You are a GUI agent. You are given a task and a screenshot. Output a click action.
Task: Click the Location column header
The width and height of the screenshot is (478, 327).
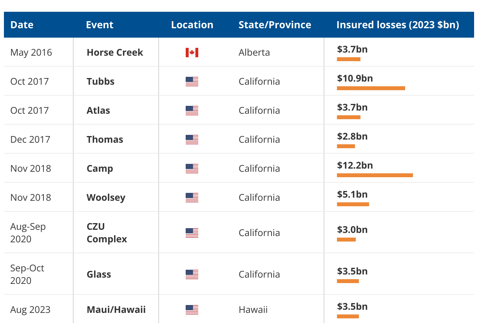tap(192, 25)
